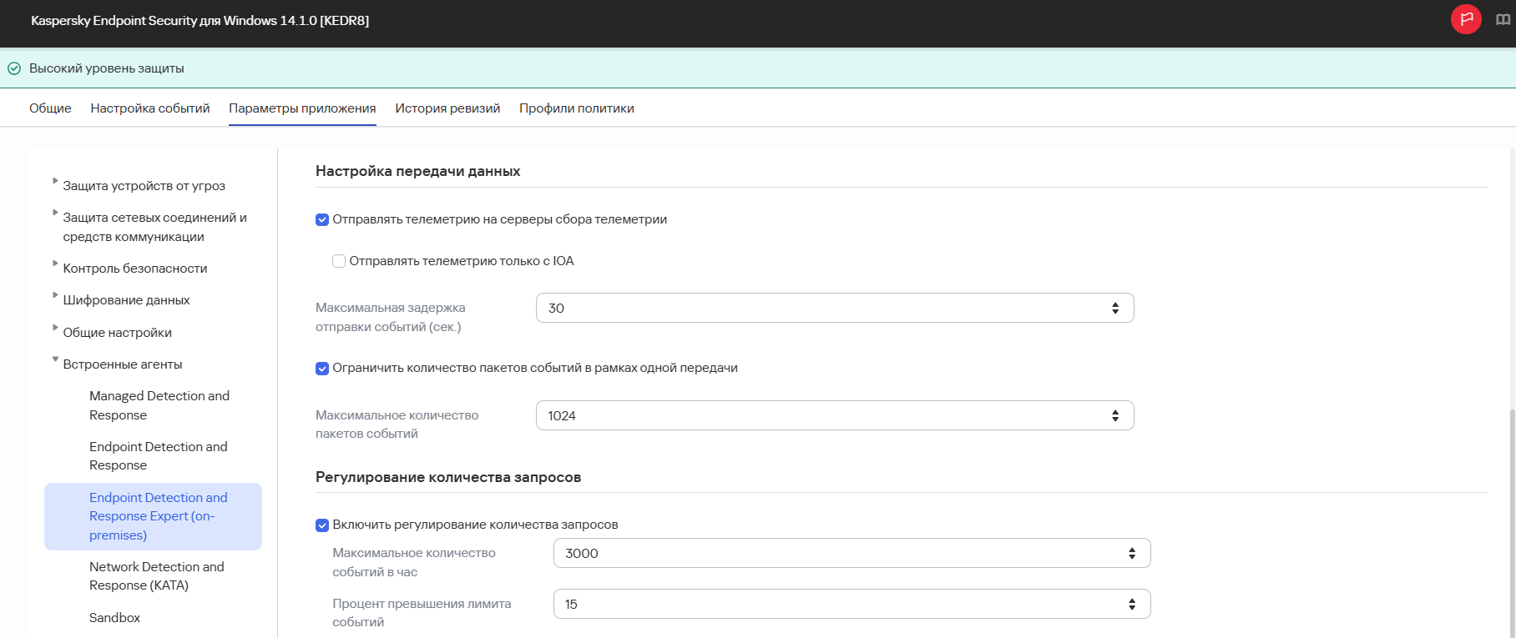Click the 'Kaspersky Endpoint Security' window title text

(200, 21)
